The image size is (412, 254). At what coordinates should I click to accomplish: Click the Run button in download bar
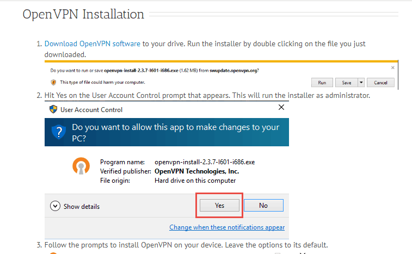[x=322, y=83]
